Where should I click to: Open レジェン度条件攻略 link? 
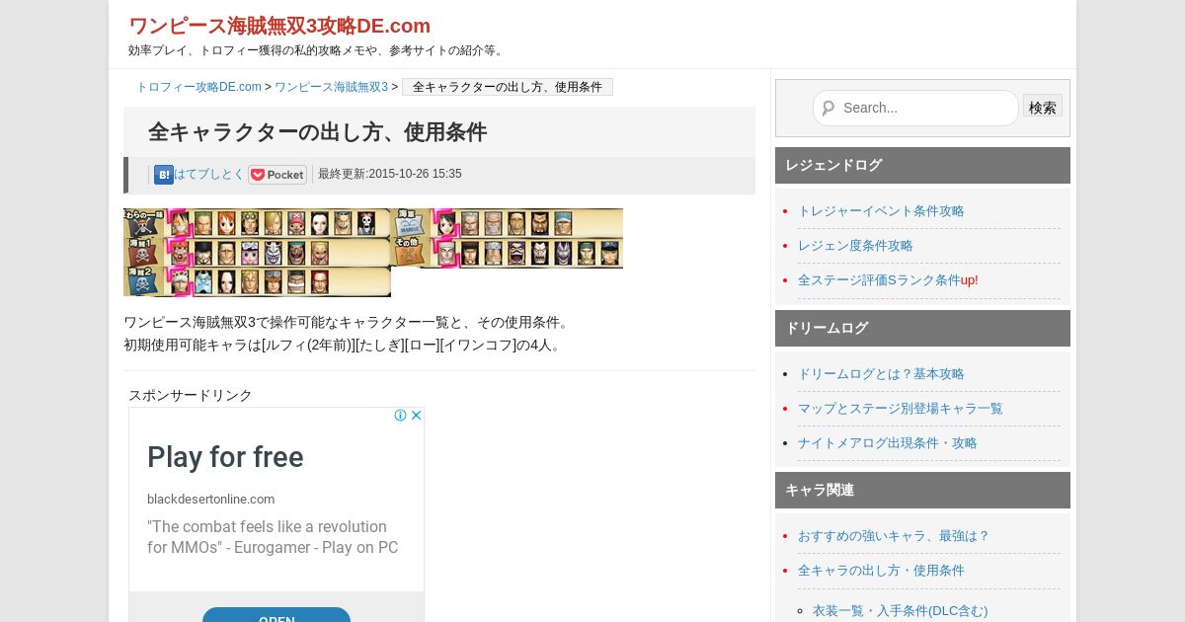[x=855, y=246]
